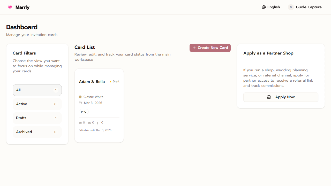Click the eye views counter icon
The image size is (331, 186).
(80, 123)
